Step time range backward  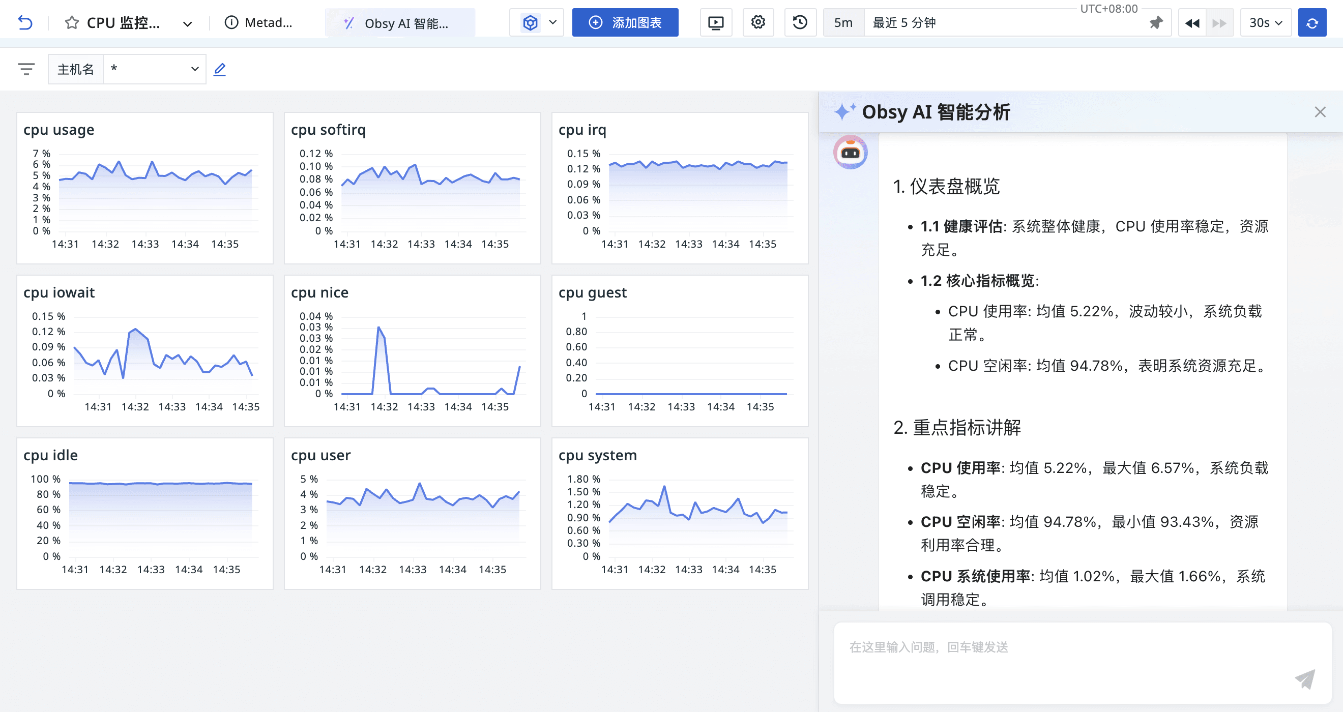(1192, 22)
